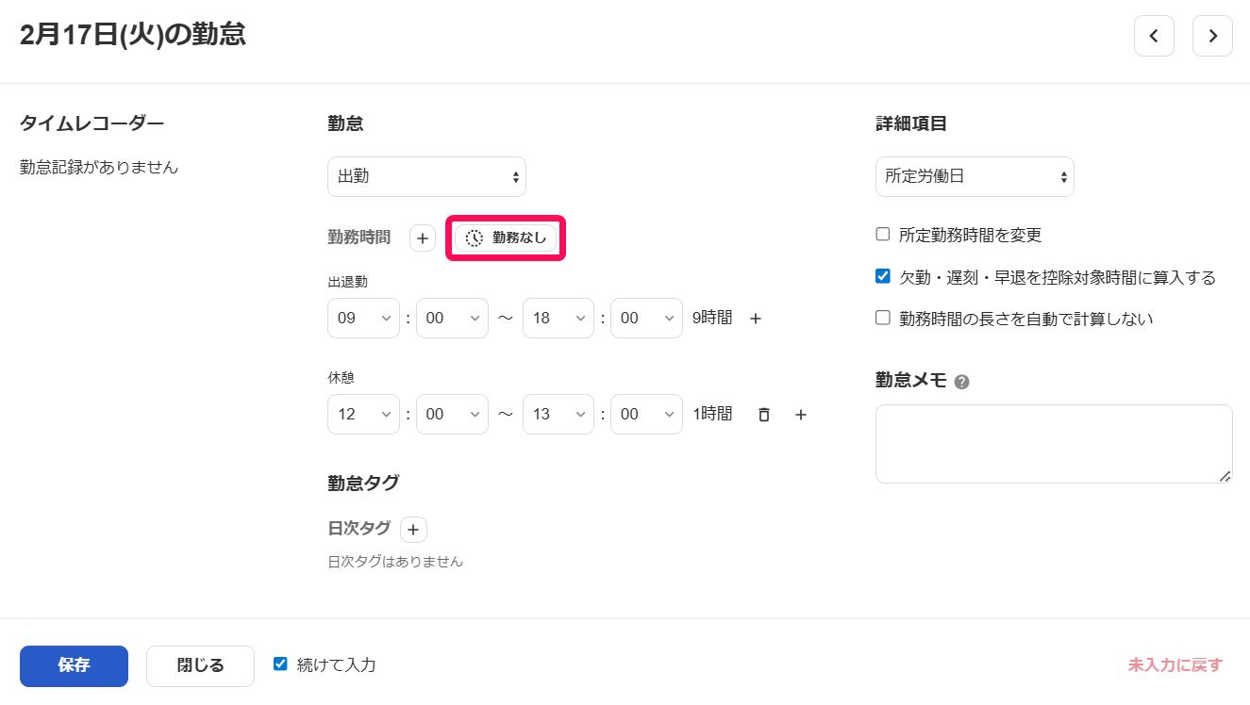Image resolution: width=1250 pixels, height=705 pixels.
Task: Open break start minute dropdown in 休憩 row
Action: click(x=452, y=415)
